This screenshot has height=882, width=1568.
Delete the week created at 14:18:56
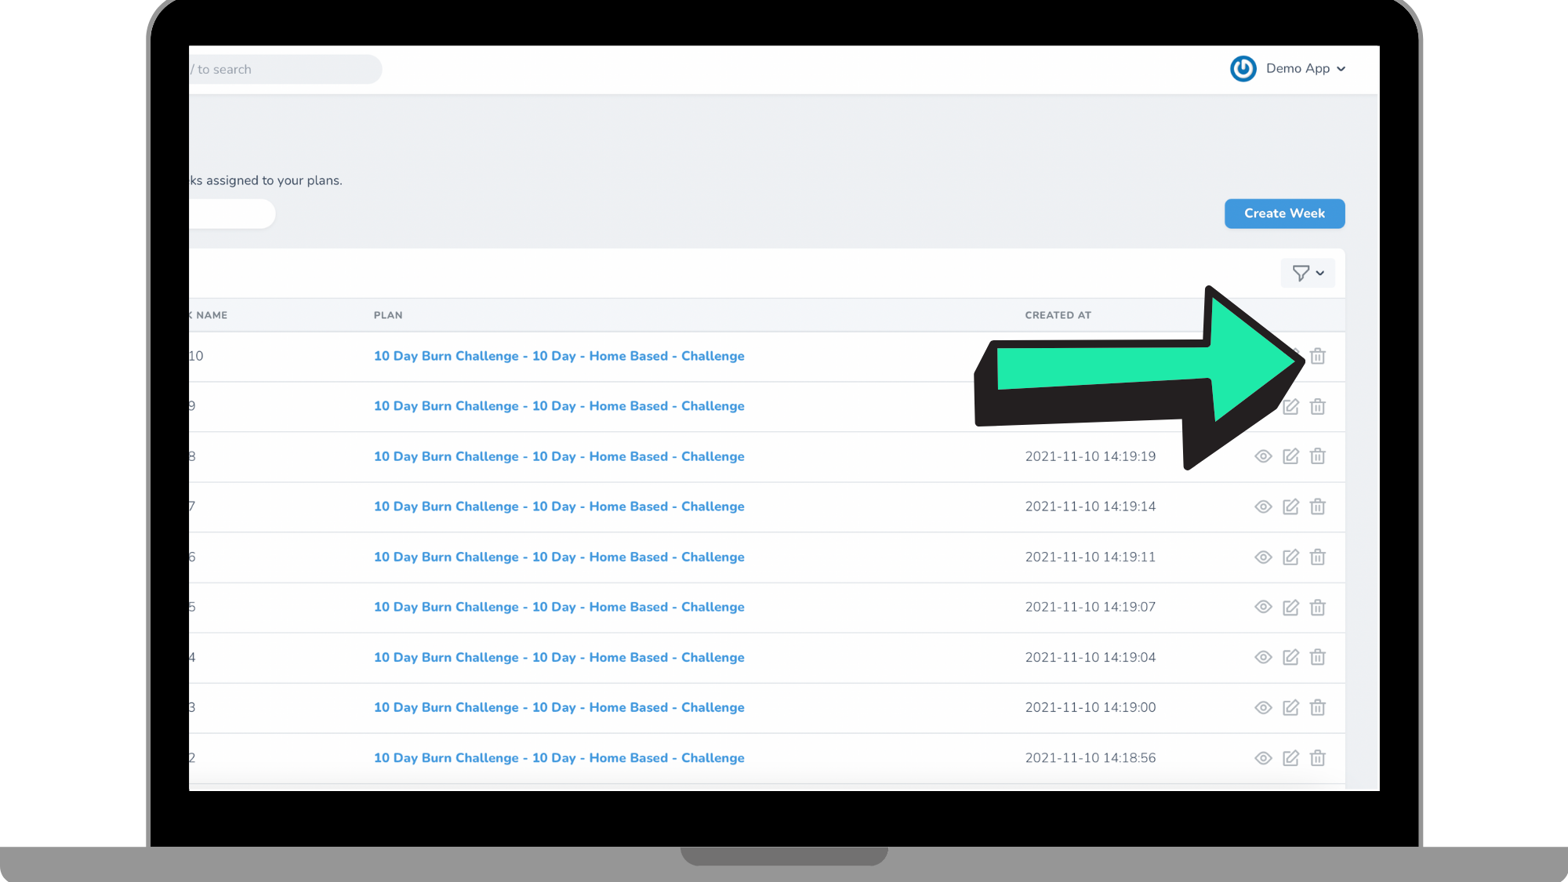tap(1318, 757)
